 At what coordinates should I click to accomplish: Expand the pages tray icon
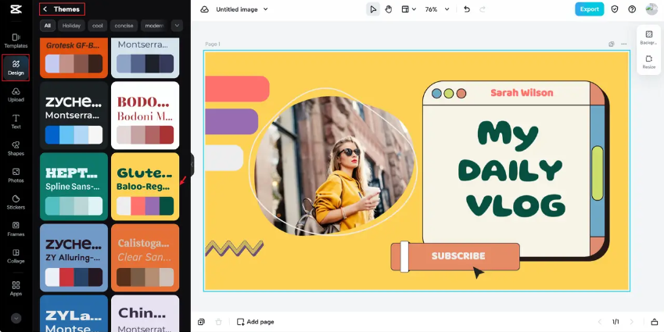tap(655, 322)
